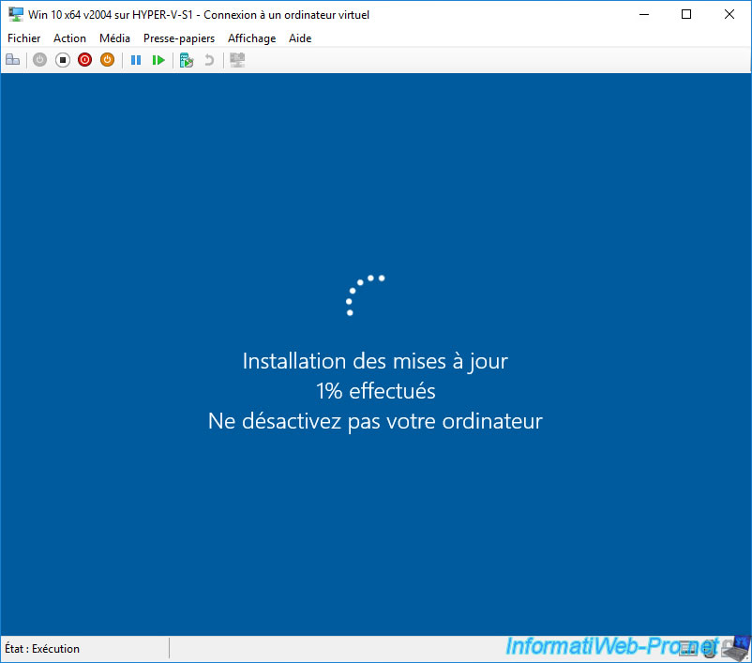Click the enhanced session mode icon

pyautogui.click(x=237, y=60)
